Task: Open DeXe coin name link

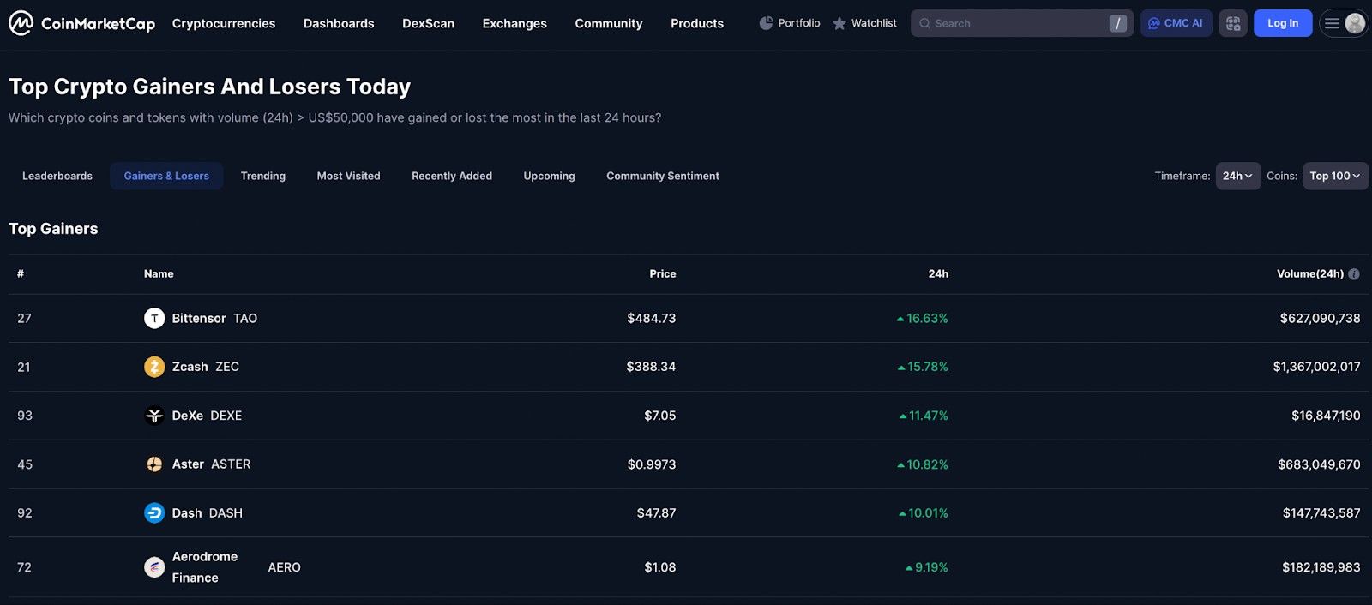Action: [x=187, y=416]
